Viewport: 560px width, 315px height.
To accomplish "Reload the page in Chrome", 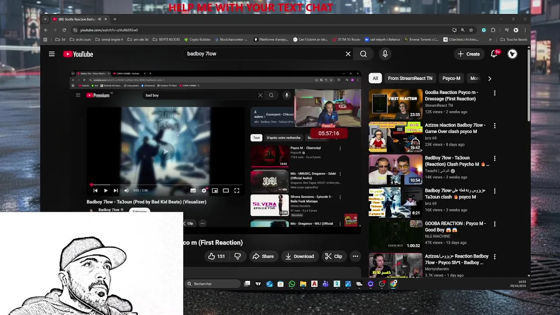I will coord(64,30).
